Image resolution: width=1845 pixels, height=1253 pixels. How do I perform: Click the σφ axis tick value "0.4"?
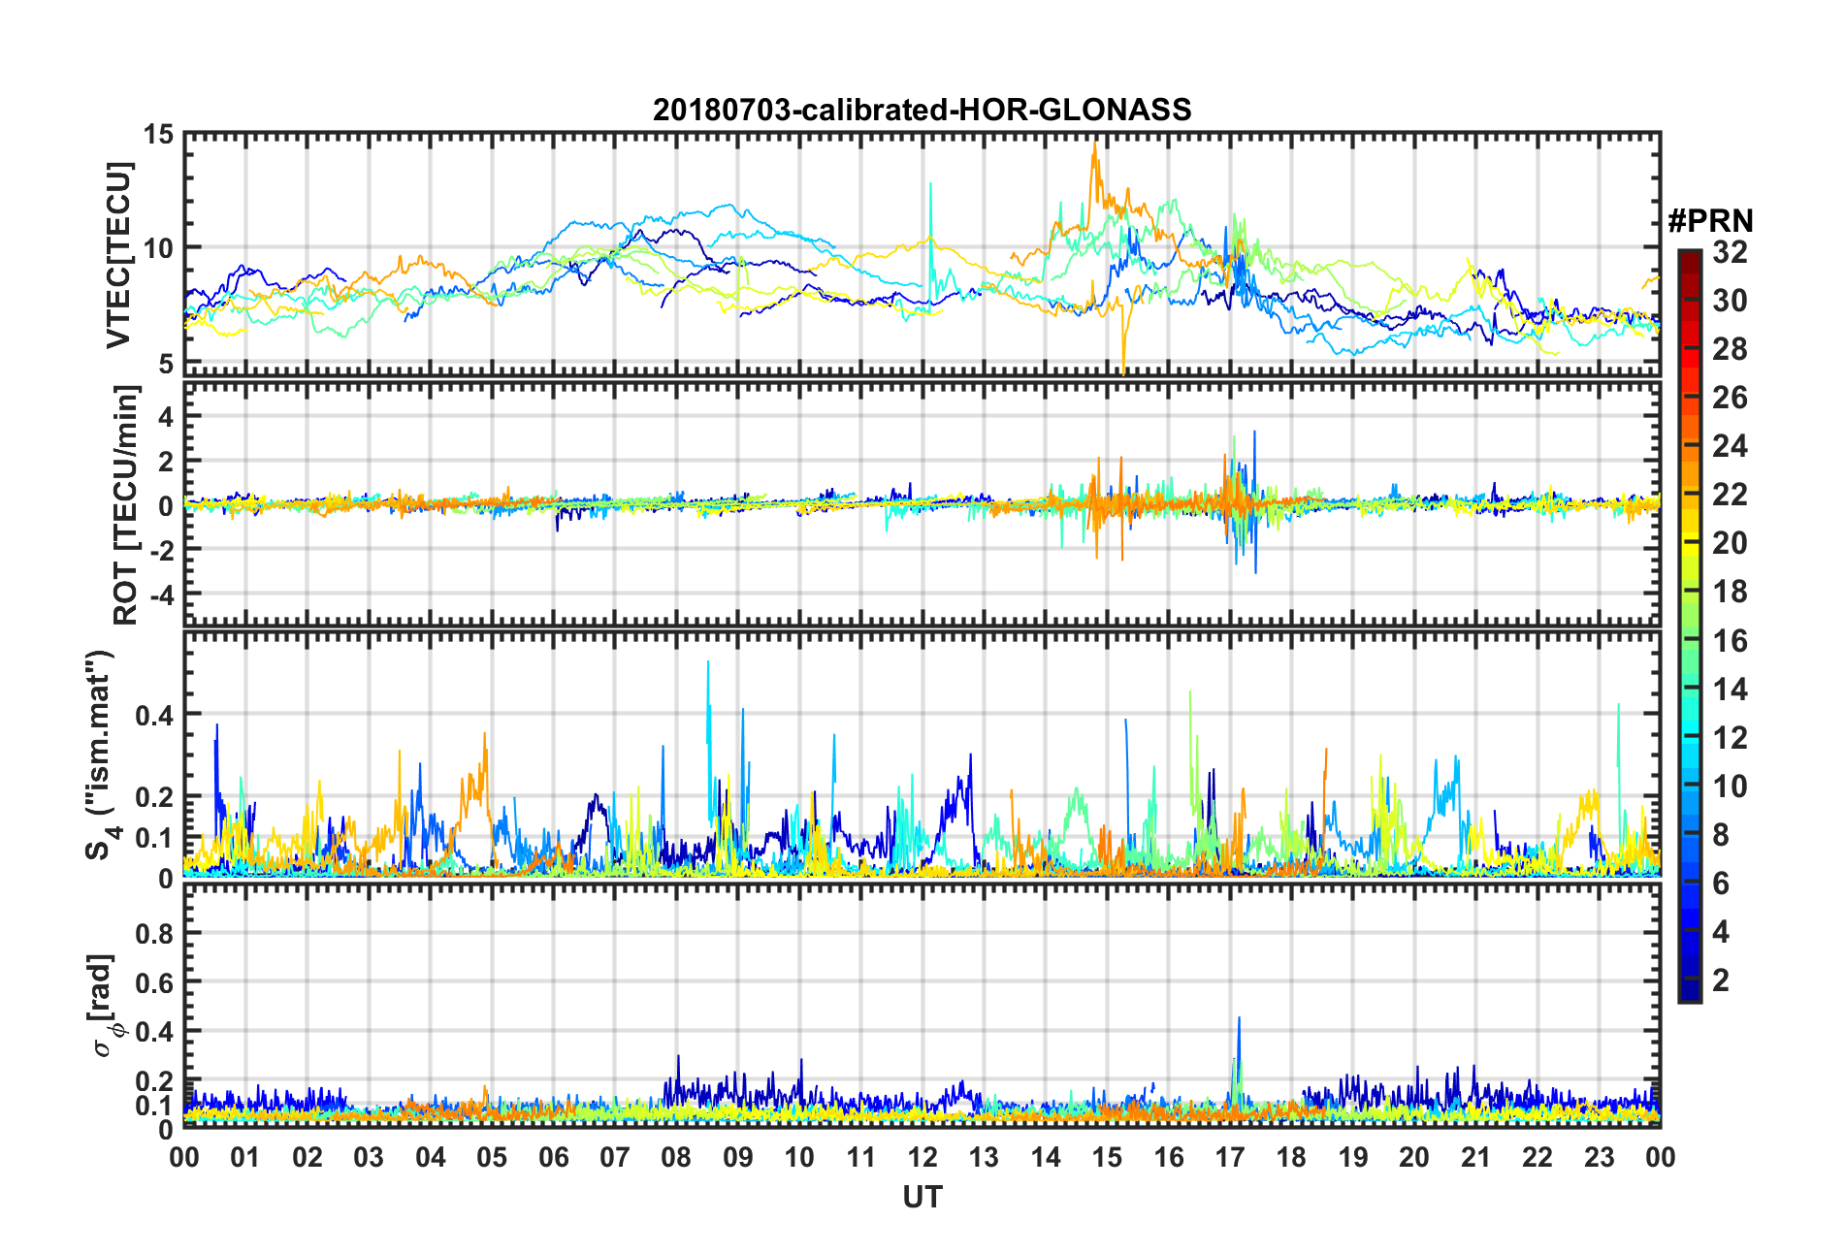[154, 1032]
